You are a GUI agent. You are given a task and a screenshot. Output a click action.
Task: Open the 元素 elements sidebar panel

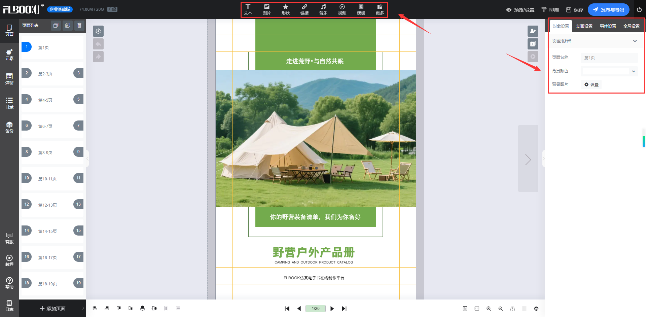(x=9, y=55)
